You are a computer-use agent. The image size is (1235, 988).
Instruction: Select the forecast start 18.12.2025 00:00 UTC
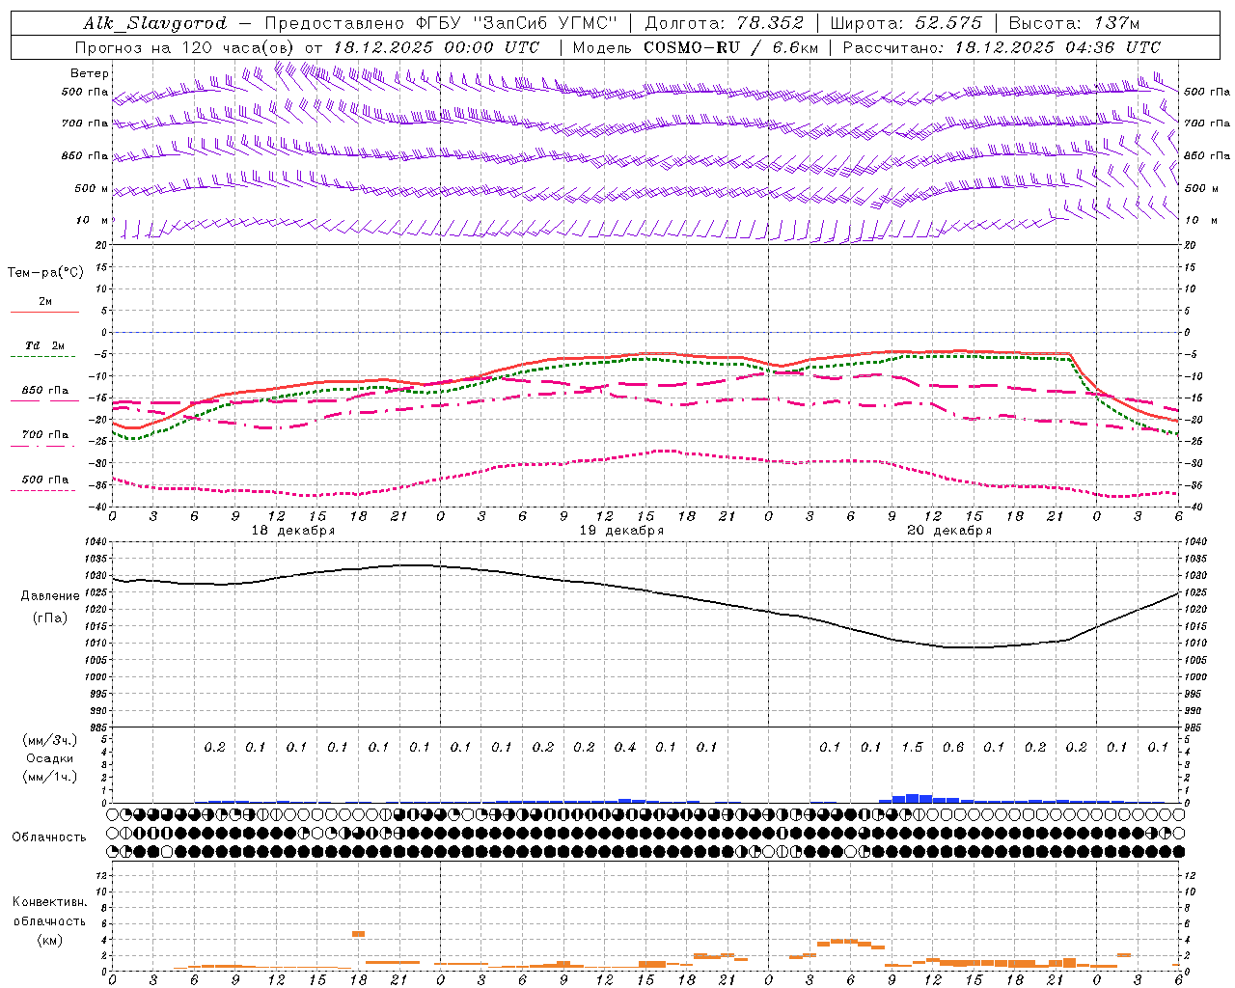point(436,47)
